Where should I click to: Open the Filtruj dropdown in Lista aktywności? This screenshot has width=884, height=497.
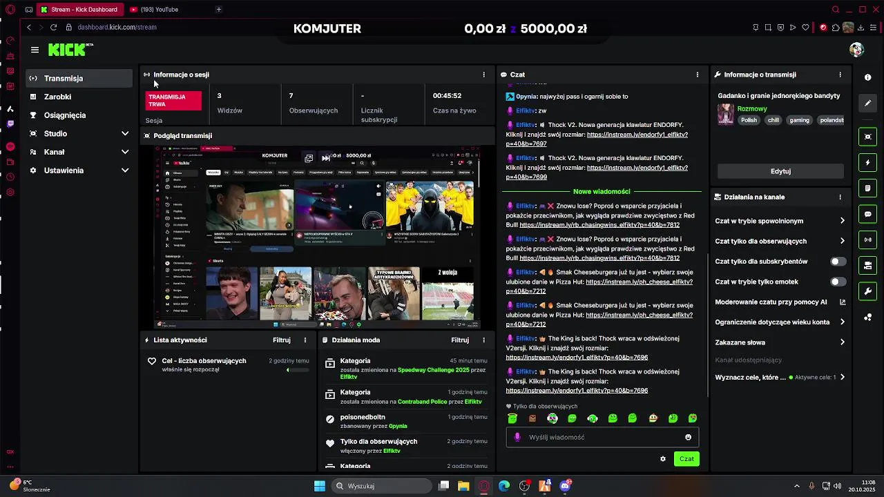281,340
